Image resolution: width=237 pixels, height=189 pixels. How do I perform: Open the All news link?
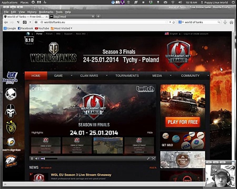(46, 168)
